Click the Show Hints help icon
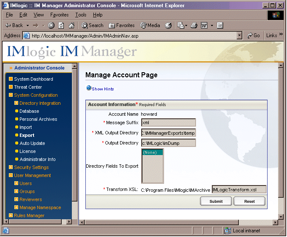This screenshot has width=287, height=237. [89, 88]
